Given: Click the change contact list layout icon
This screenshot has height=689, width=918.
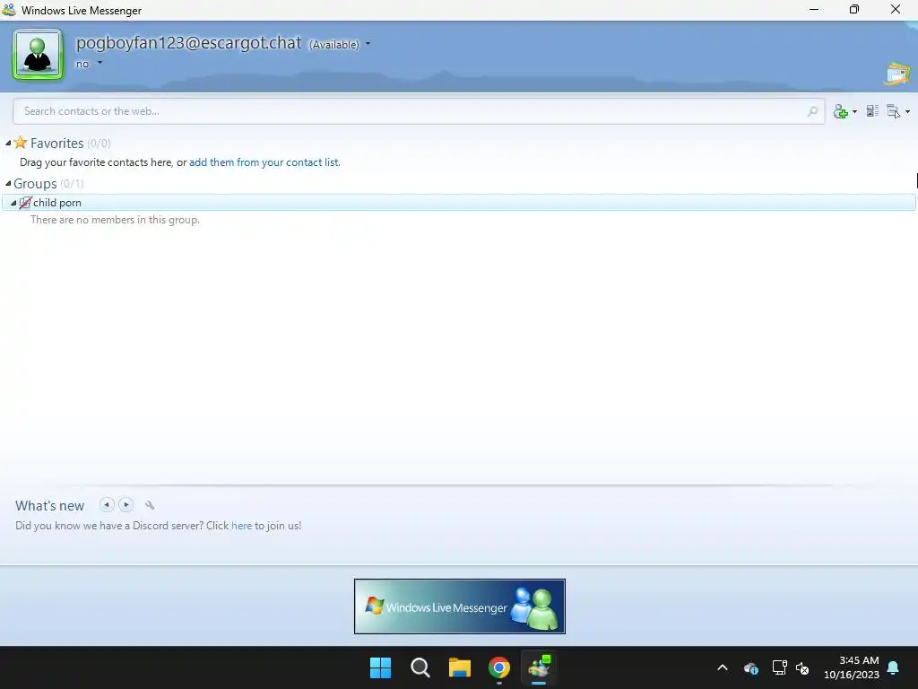Looking at the screenshot, I should (x=872, y=110).
